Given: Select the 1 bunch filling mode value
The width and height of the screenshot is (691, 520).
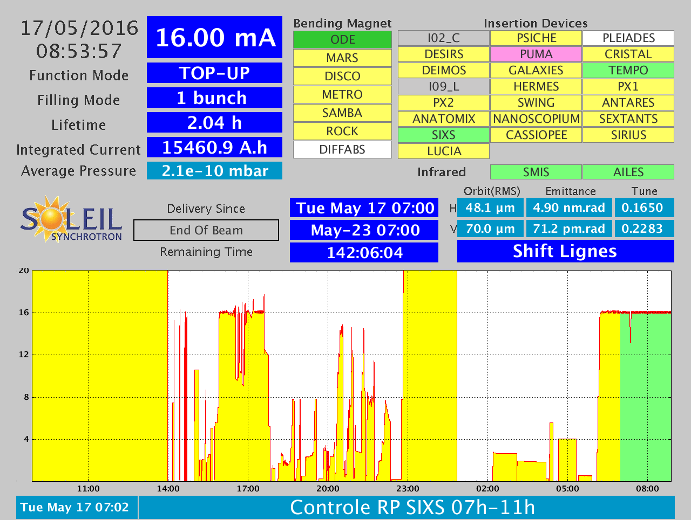Looking at the screenshot, I should coord(214,98).
